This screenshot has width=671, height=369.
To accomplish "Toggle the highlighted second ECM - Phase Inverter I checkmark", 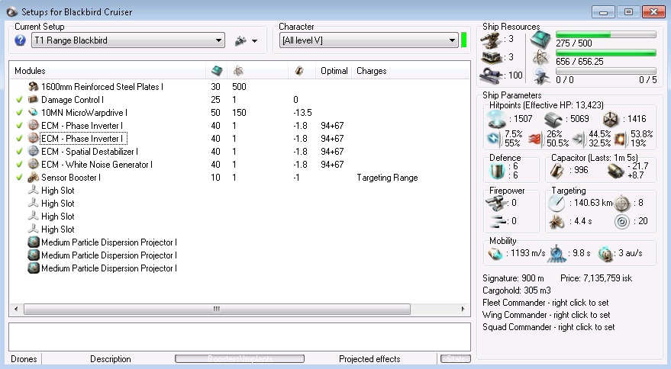I will point(19,139).
